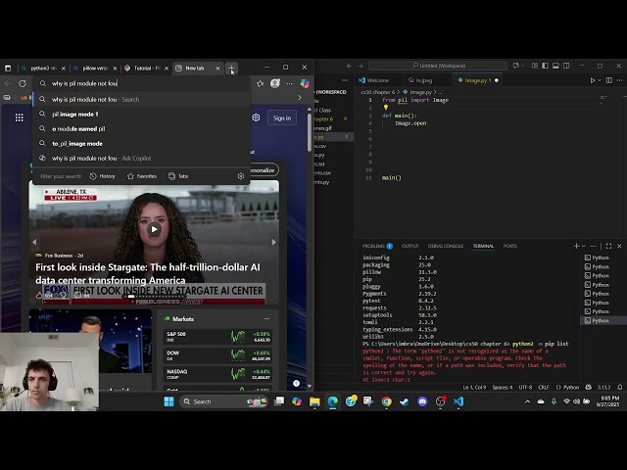
Task: Select 'to_pil_image mode' suggestion
Action: (x=141, y=144)
